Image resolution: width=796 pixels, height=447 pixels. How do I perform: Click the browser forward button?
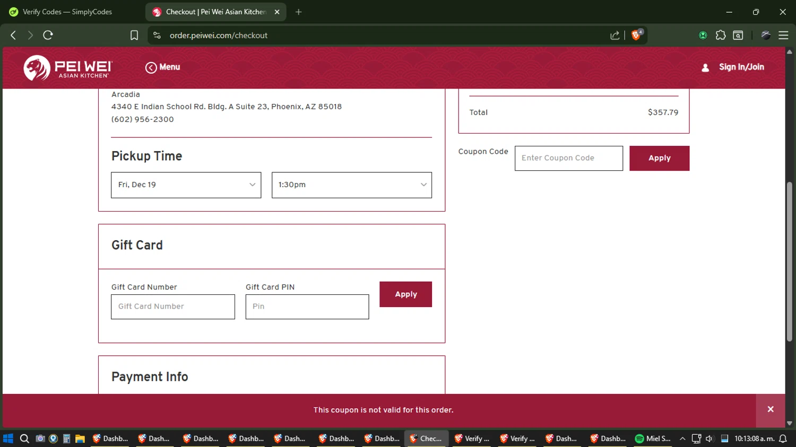[x=30, y=35]
